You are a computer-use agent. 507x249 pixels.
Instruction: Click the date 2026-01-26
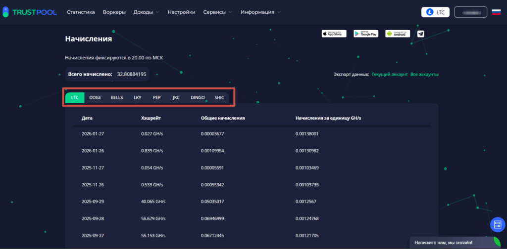pos(93,151)
